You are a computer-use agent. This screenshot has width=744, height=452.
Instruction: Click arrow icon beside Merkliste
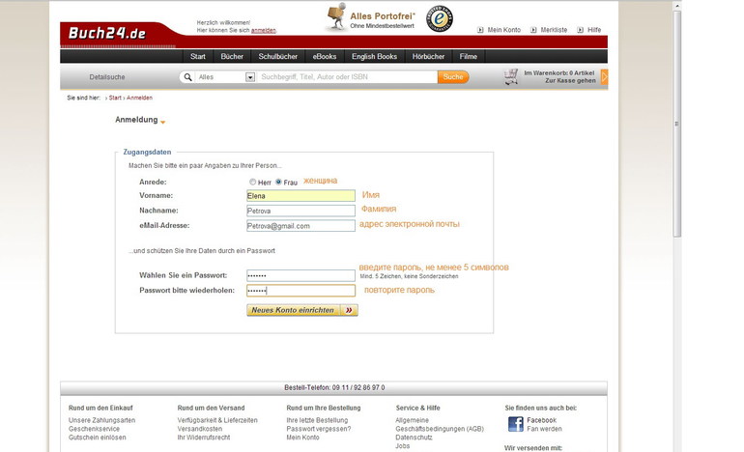pos(533,30)
